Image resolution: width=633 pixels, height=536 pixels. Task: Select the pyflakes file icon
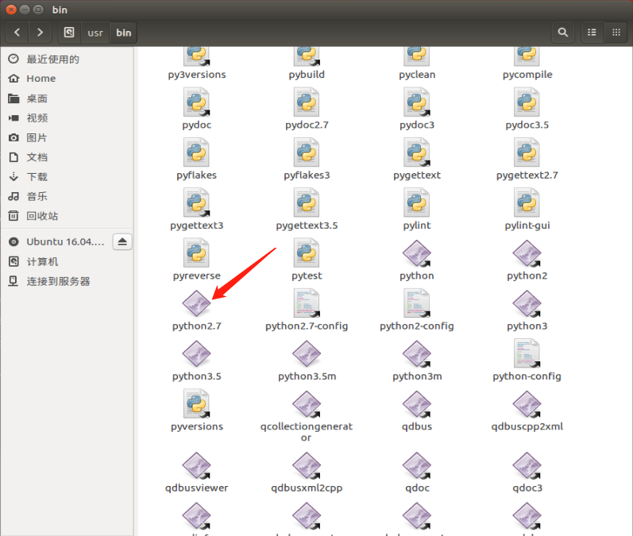coord(197,152)
